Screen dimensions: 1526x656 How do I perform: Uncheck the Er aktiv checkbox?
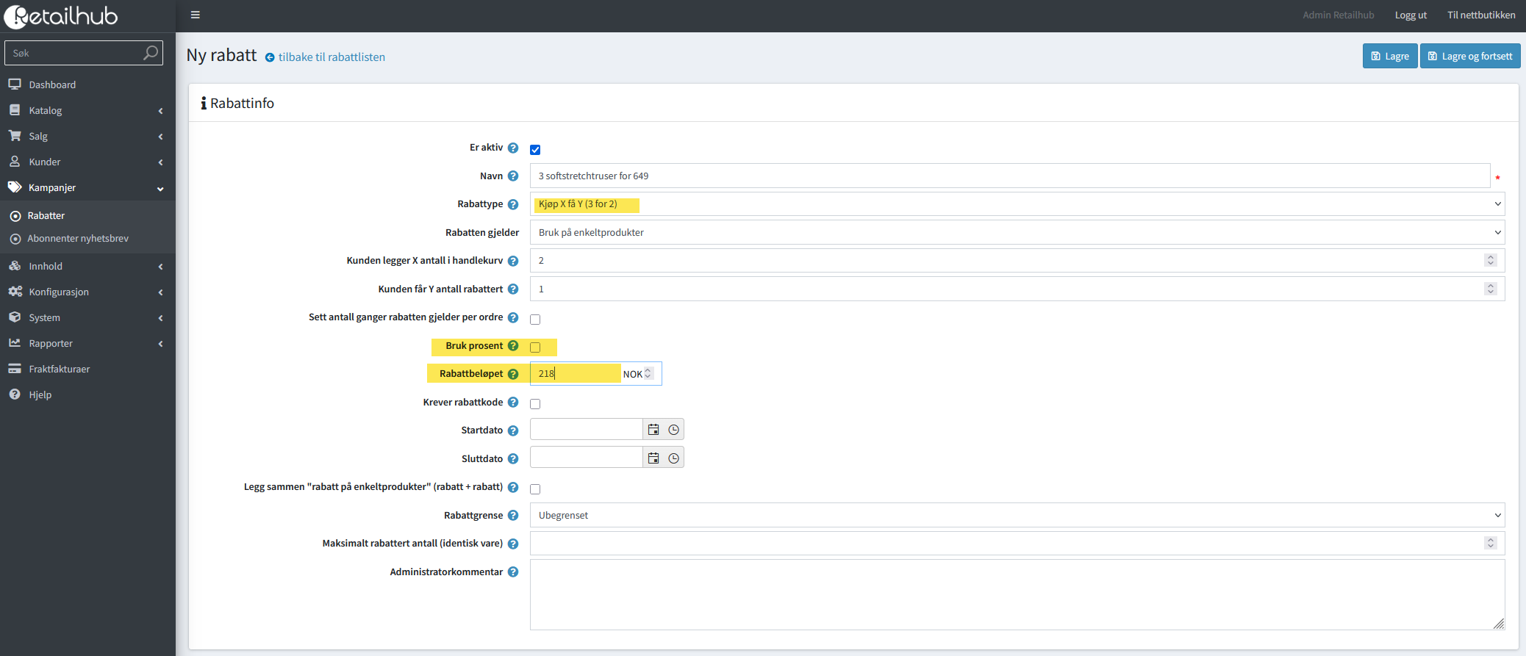pos(535,150)
